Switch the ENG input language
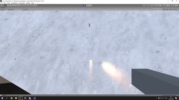Viewport: 179px width, 100px height. (166, 98)
